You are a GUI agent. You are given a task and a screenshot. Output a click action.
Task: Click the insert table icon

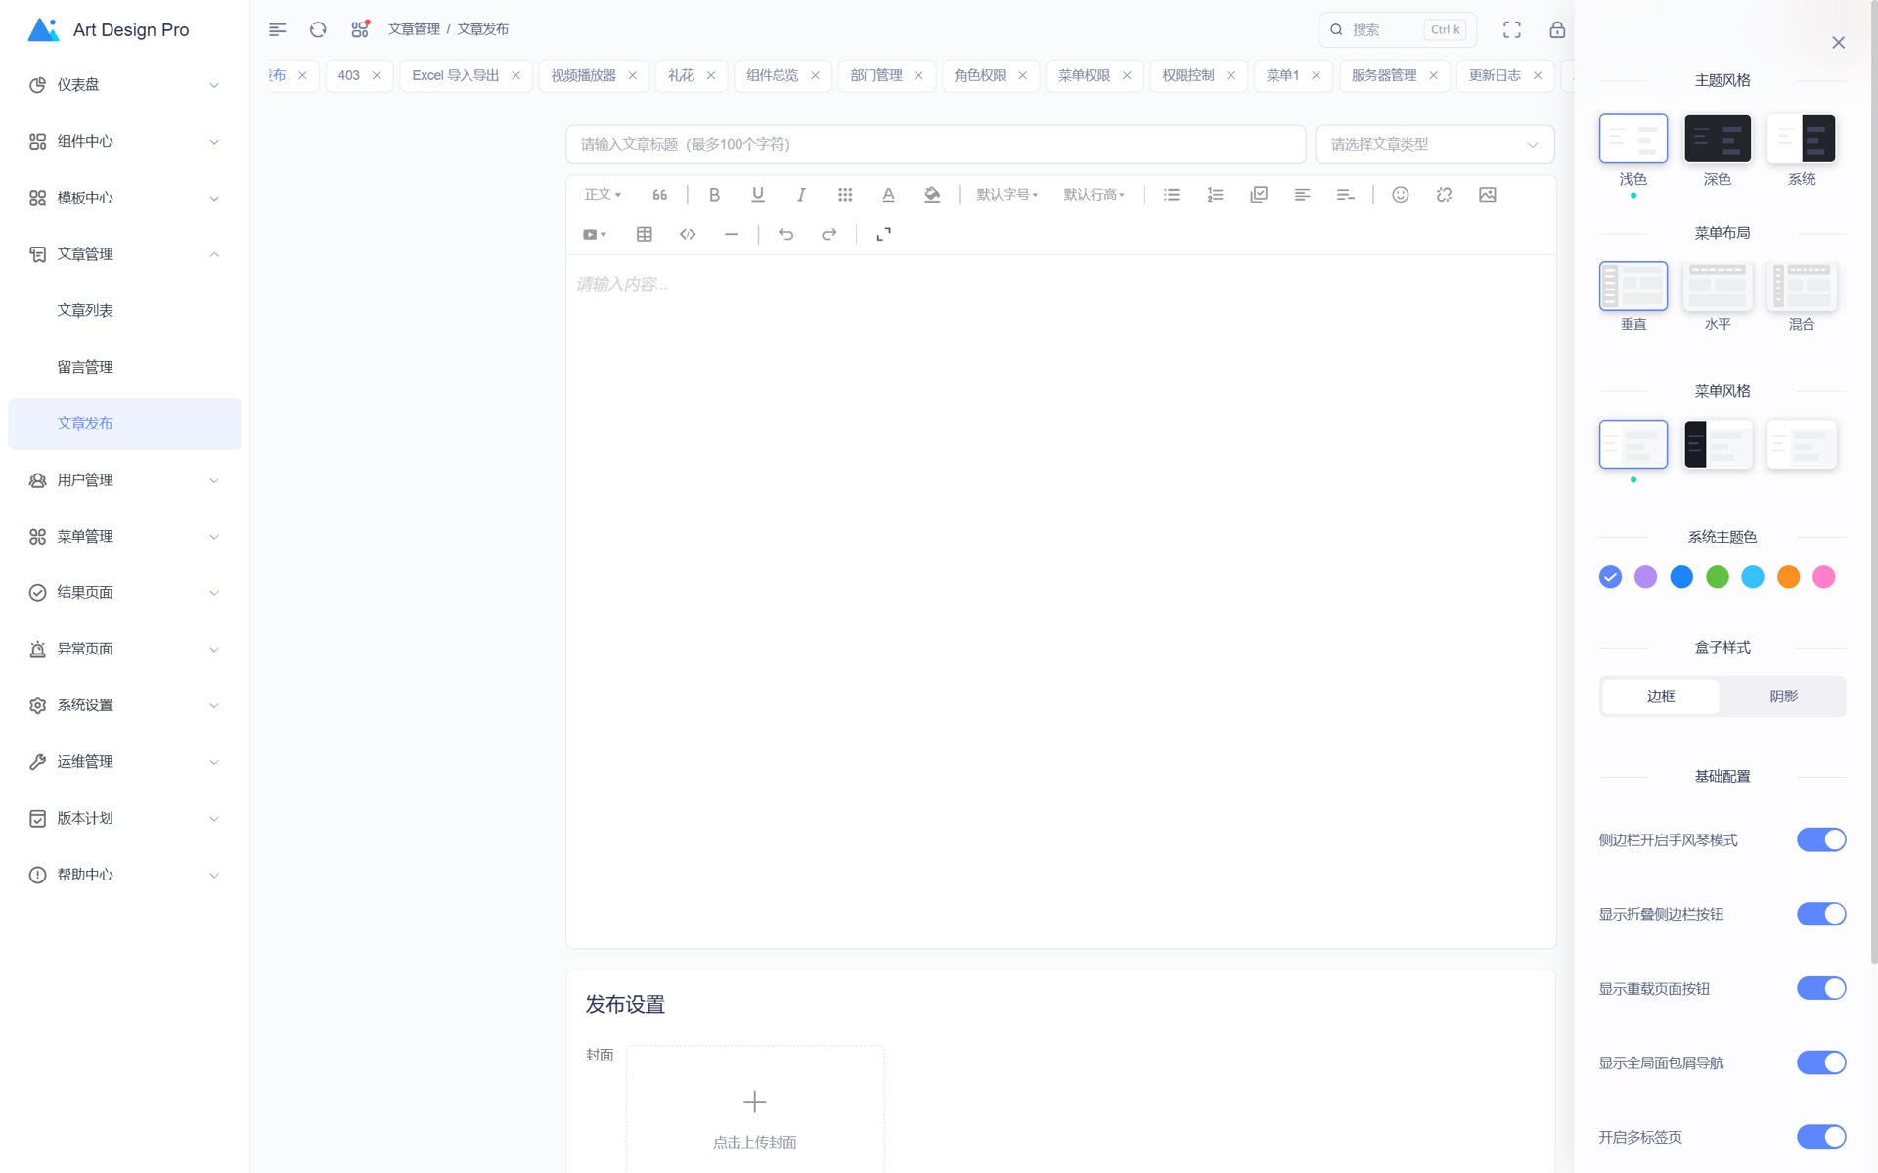(644, 234)
